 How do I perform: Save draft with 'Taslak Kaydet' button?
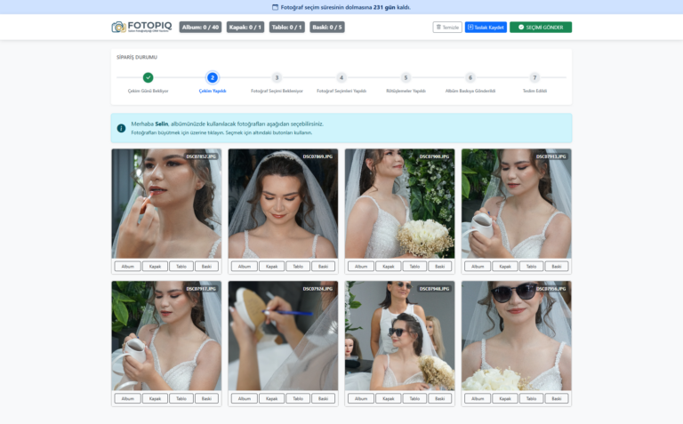486,28
